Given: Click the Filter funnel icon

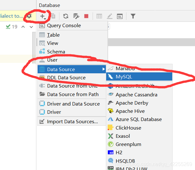Looking at the screenshot, I should pos(133,16).
